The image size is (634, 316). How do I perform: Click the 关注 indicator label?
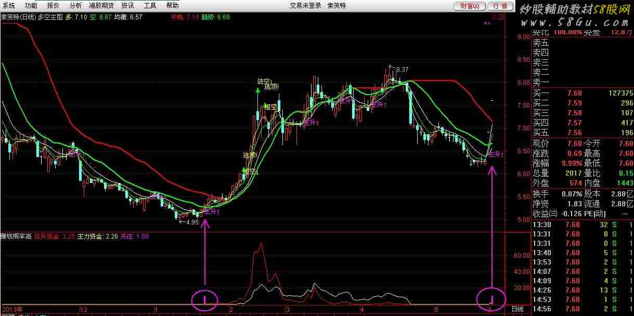[x=127, y=236]
